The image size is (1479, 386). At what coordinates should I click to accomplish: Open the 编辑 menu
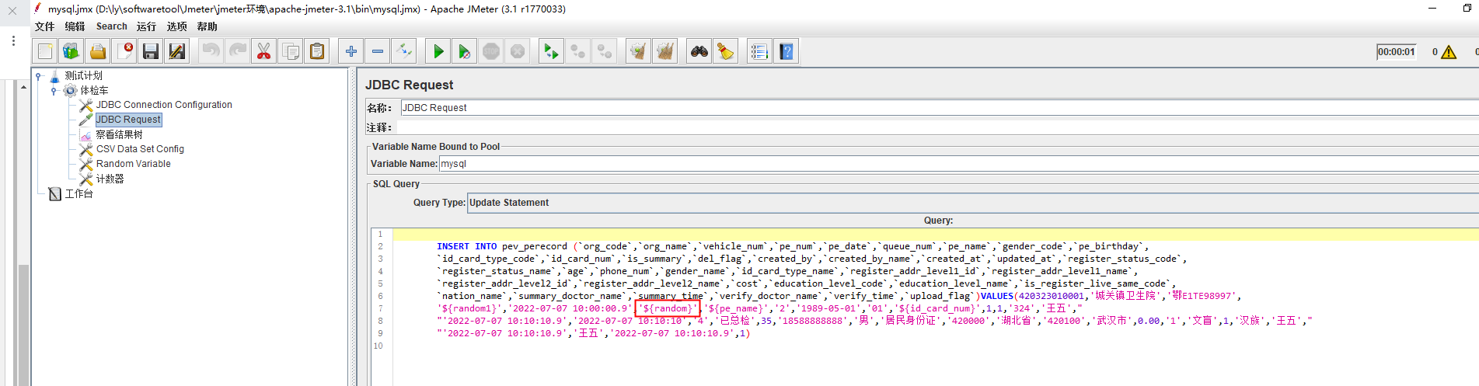75,26
